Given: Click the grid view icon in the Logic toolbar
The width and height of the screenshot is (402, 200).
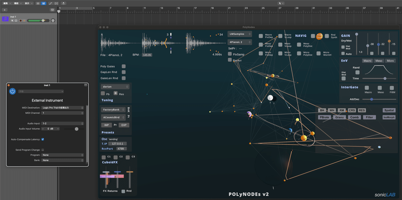Looking at the screenshot, I should point(38,3).
